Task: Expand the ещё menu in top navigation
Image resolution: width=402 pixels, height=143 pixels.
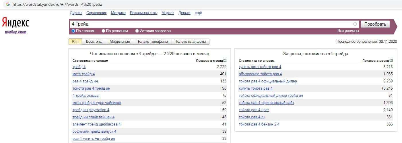Action: (198, 13)
